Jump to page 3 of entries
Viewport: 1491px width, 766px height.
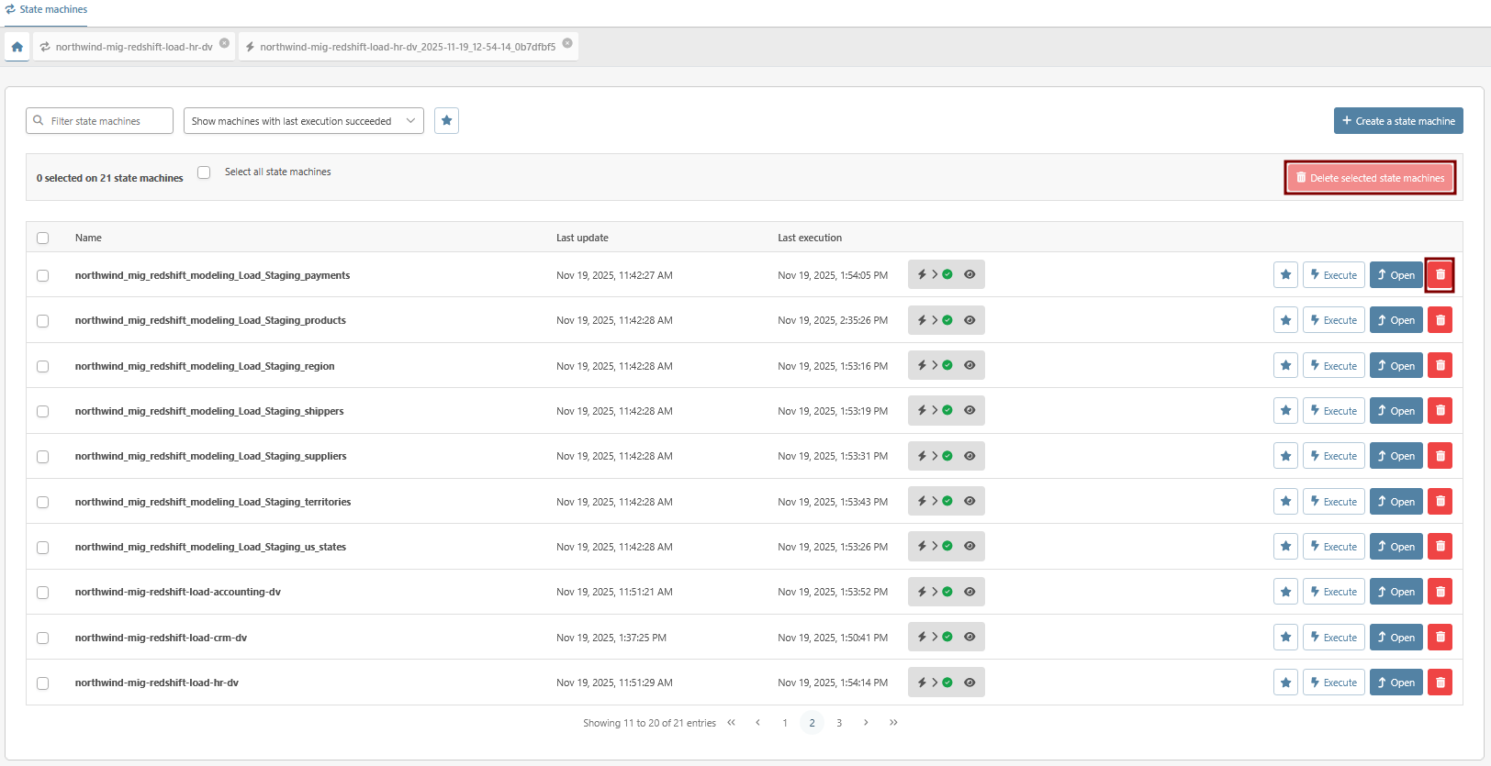[839, 723]
